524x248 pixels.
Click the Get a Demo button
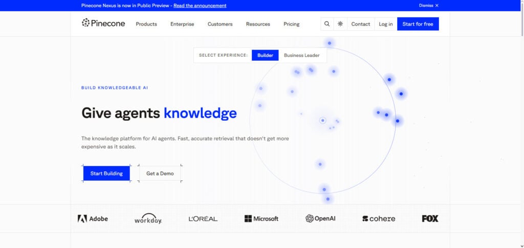160,173
